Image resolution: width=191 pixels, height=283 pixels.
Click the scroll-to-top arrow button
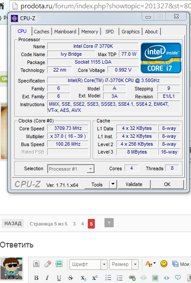click(109, 222)
